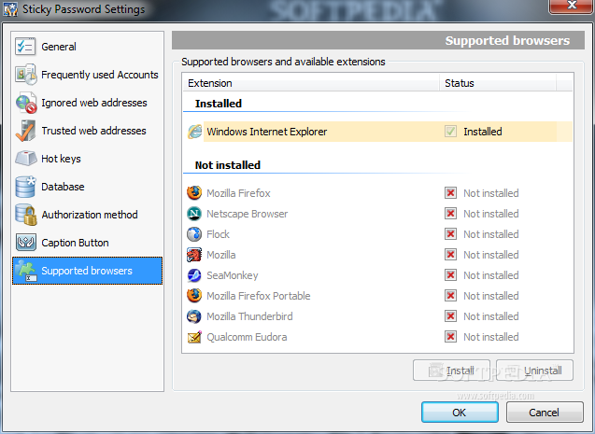Toggle the Qualcomm Eudora status checkbox
The height and width of the screenshot is (434, 595).
450,336
